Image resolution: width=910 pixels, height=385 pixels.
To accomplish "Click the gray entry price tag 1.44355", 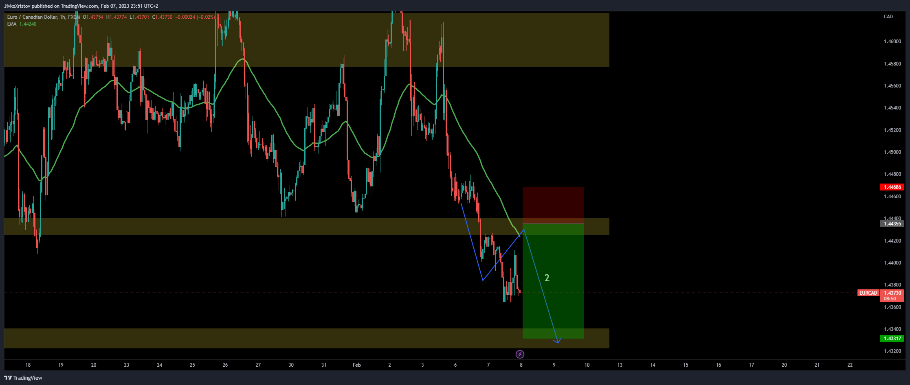I will [x=892, y=224].
